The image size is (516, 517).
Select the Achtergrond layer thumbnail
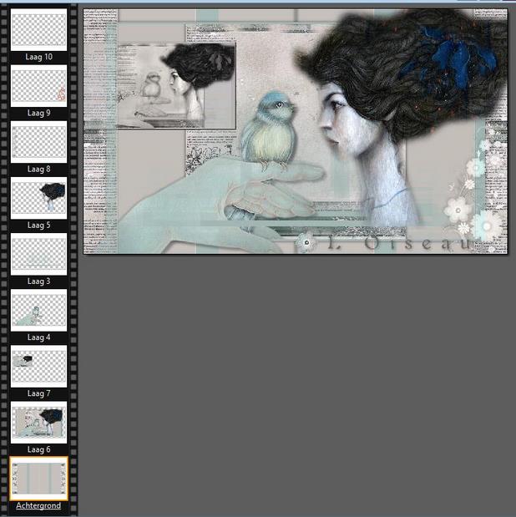[x=38, y=478]
